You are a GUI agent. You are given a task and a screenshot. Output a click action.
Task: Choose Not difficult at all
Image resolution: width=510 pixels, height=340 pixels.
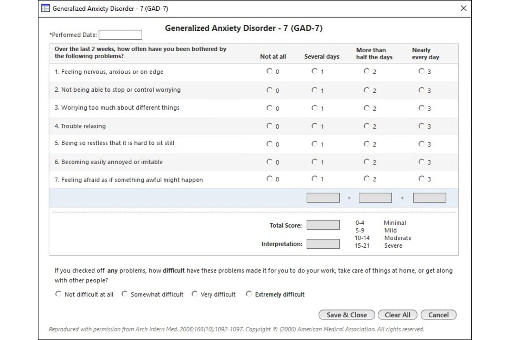pos(58,294)
